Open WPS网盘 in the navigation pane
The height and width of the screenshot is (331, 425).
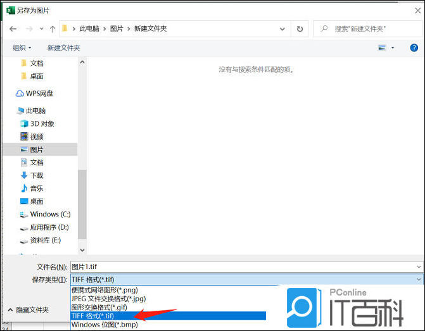tap(39, 94)
